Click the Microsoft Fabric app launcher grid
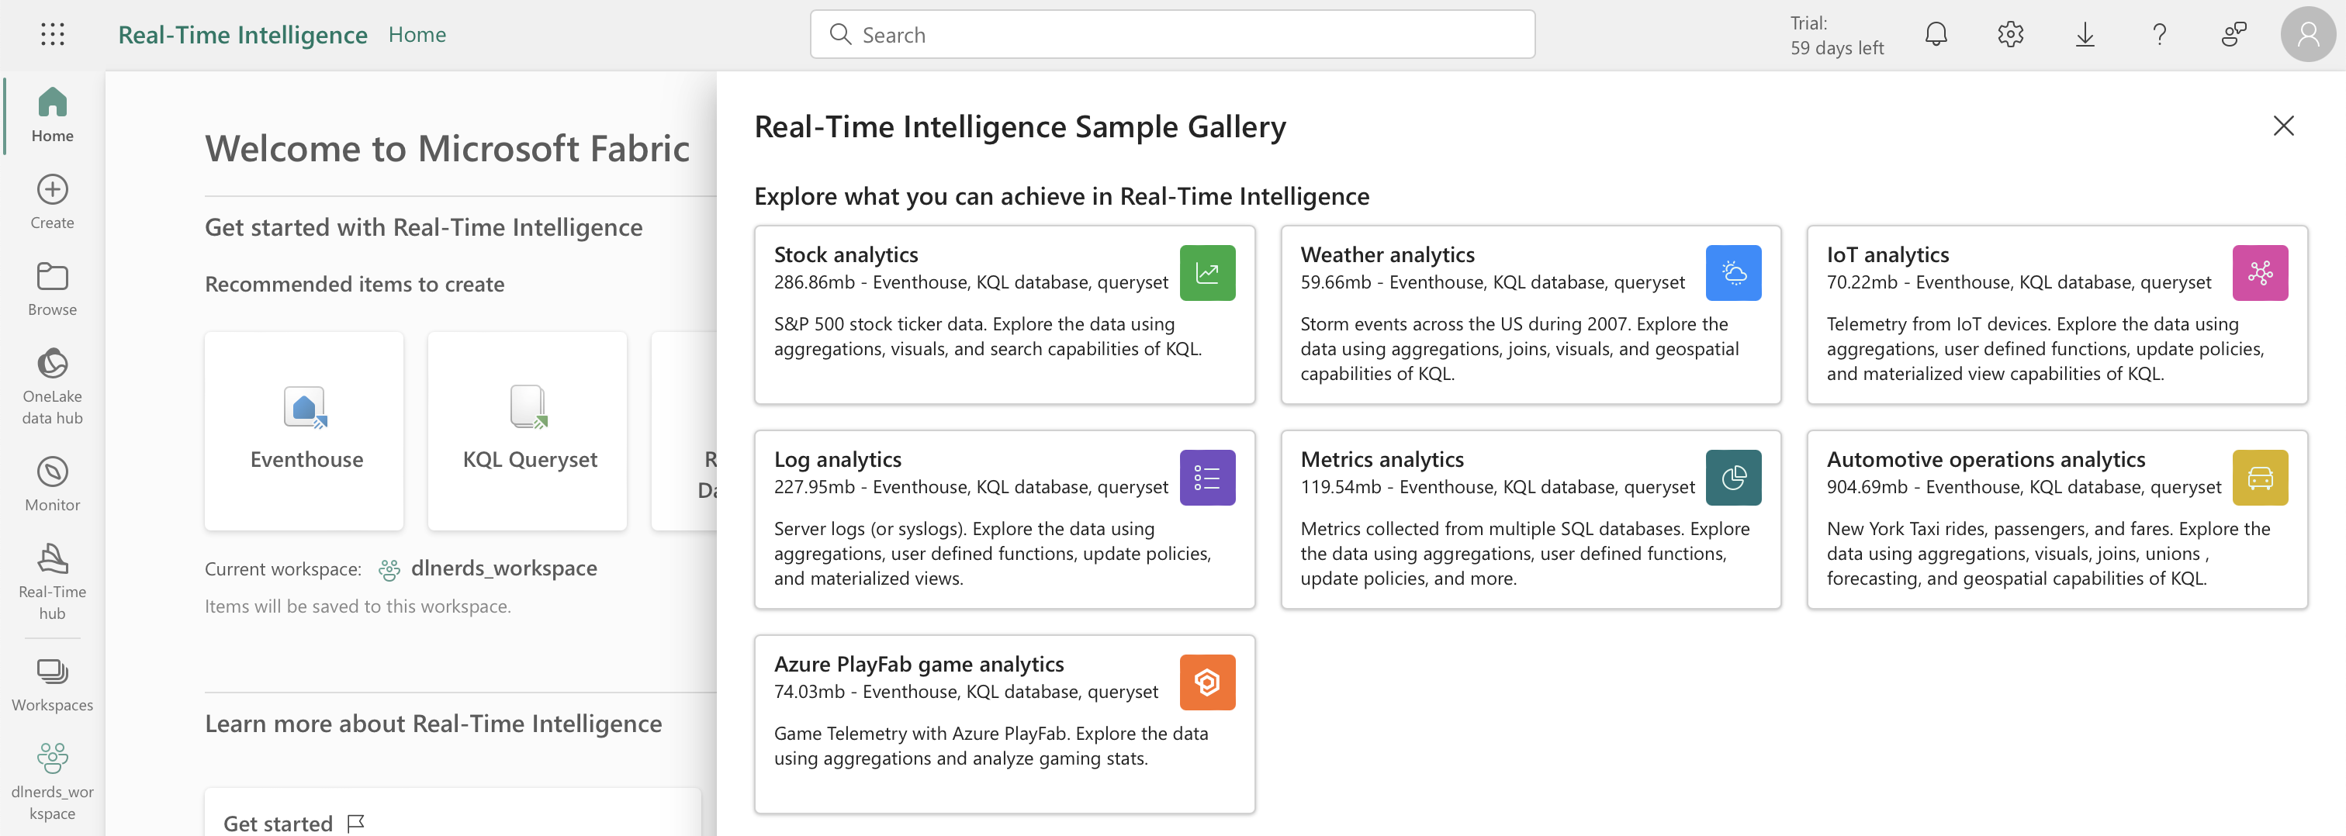The image size is (2346, 836). click(52, 33)
